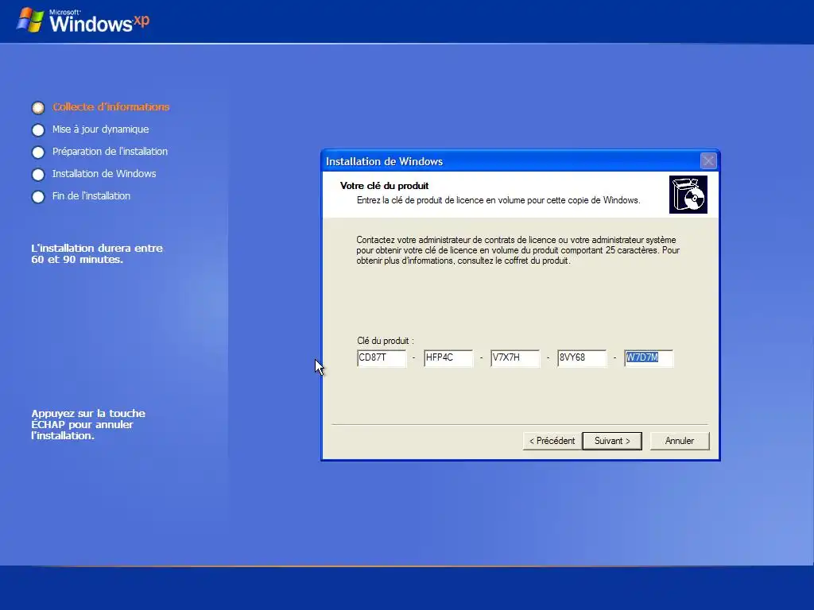Viewport: 814px width, 610px height.
Task: Select the Fin de l'installation bullet
Action: coord(38,197)
